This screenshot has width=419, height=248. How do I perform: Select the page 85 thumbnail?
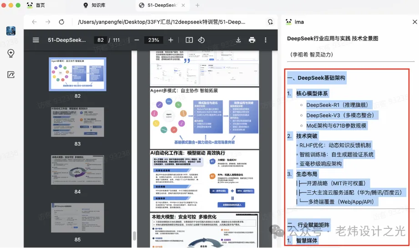point(77,218)
